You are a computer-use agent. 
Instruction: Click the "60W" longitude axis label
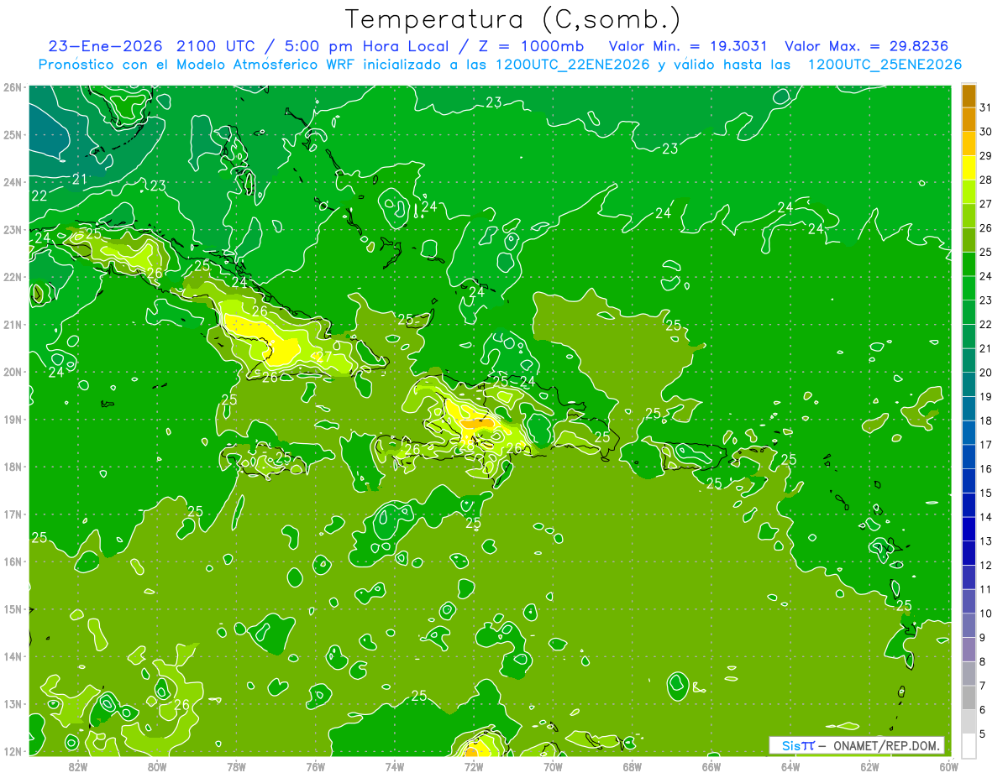click(x=948, y=765)
